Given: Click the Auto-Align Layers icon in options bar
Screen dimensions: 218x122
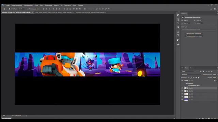Looking at the screenshot, I should tap(85, 9).
